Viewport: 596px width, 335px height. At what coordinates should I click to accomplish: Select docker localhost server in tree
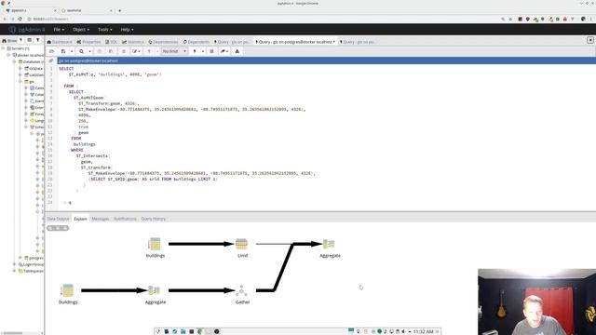31,55
